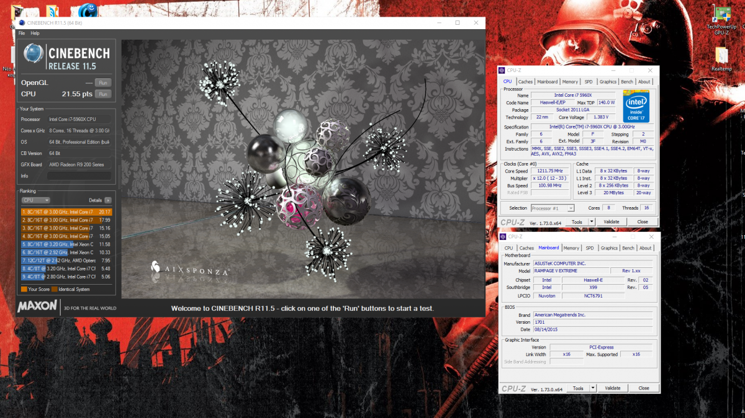Click bottom CPU-Z window title bar icon
This screenshot has width=745, height=418.
coord(503,236)
